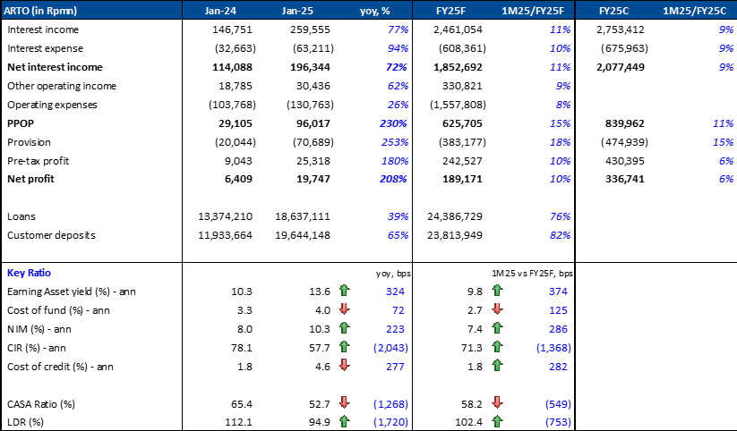Click the 'Provision' row label
Screen dimensions: 737x431
pyautogui.click(x=29, y=142)
